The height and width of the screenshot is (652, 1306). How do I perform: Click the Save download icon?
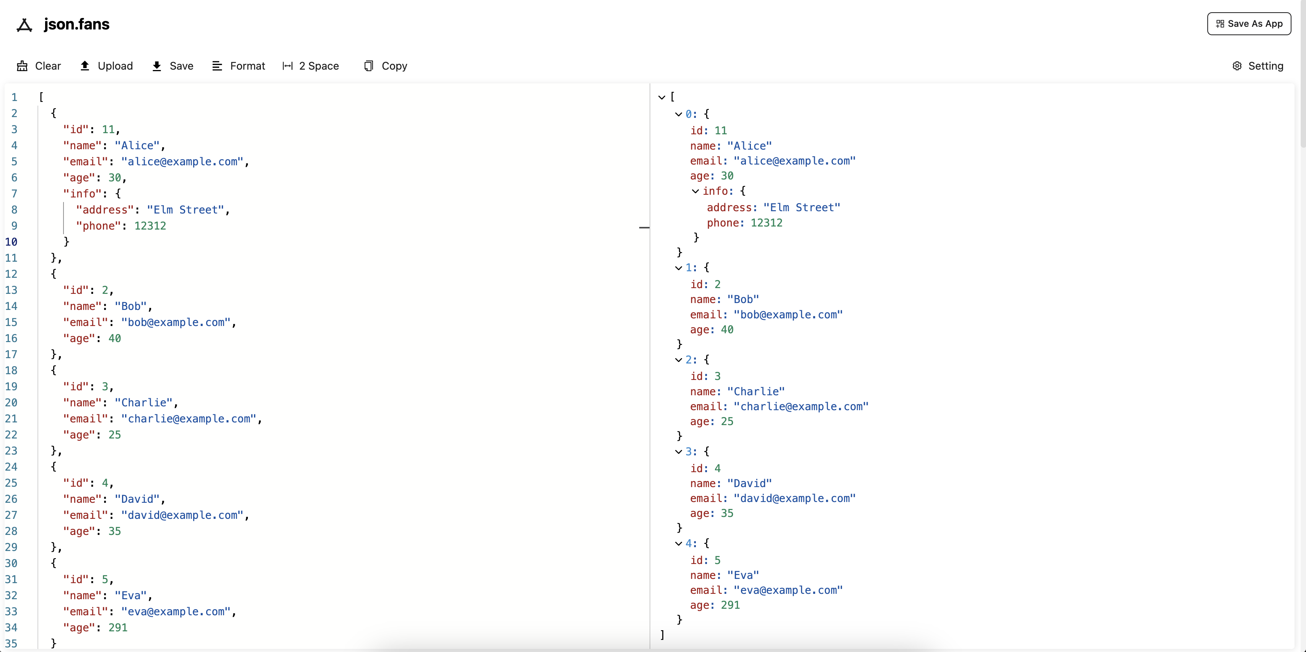[x=157, y=66]
